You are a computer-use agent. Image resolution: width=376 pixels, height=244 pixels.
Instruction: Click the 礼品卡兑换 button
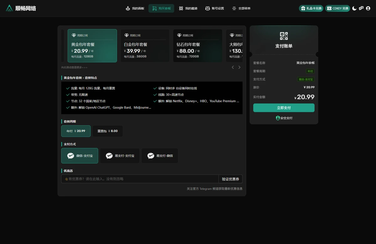click(311, 8)
